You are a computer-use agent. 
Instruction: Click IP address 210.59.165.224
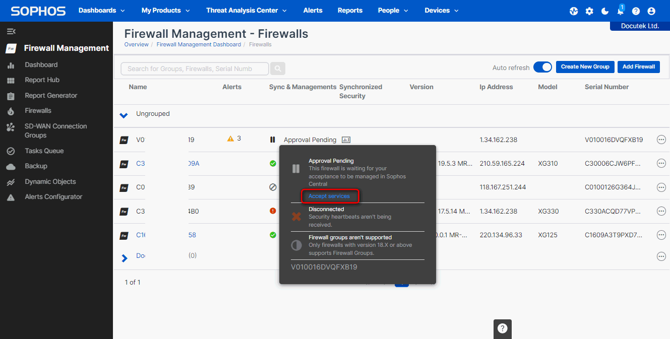[x=502, y=164]
